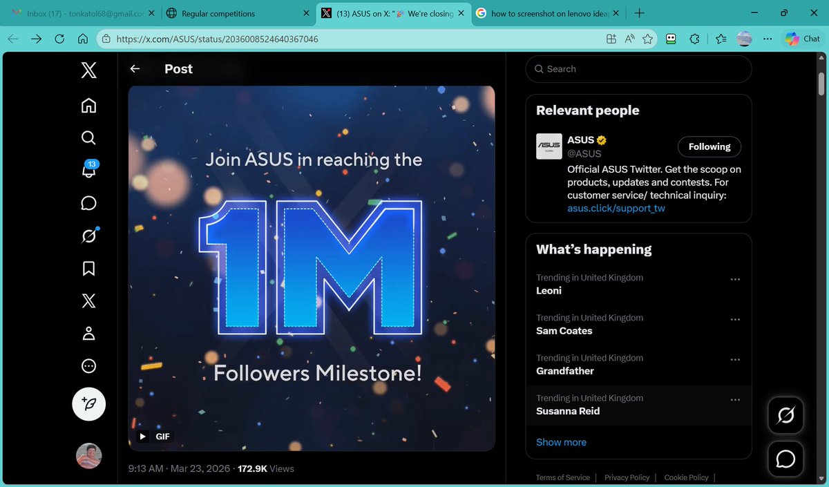Compose a new post with feather button
Screen dimensions: 829x487
(88, 404)
